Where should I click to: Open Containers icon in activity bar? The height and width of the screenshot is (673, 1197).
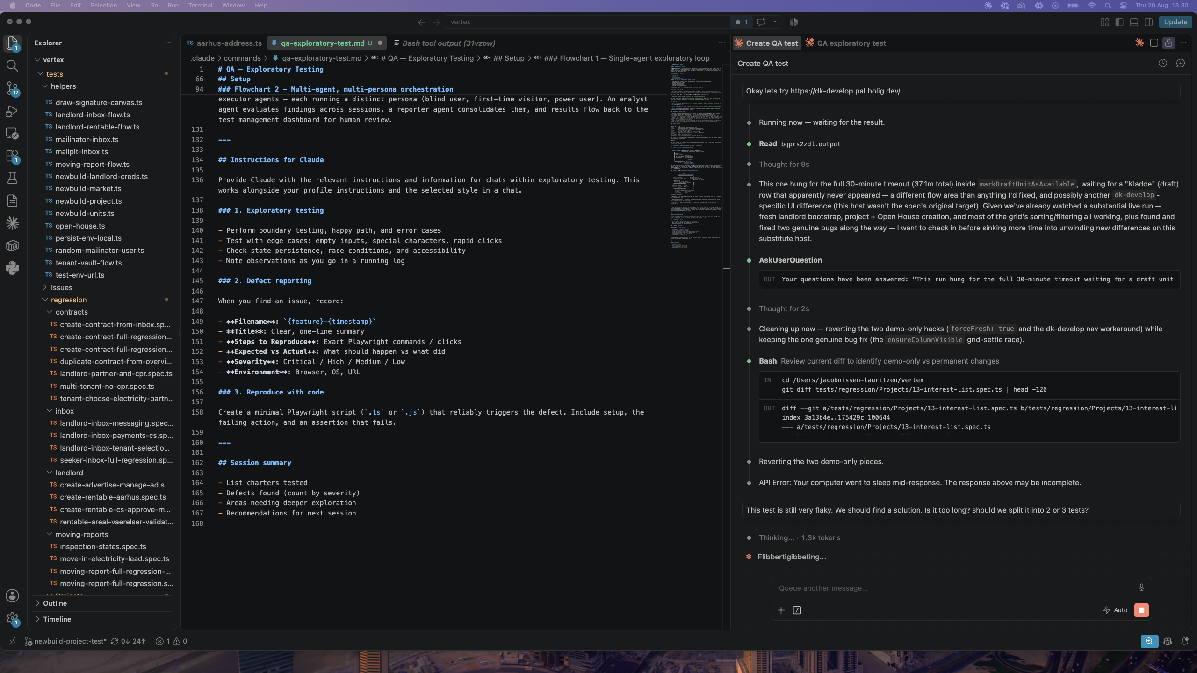(12, 245)
